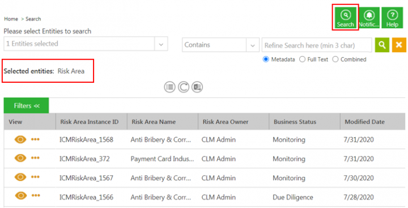Open the Help tile
Image resolution: width=408 pixels, height=208 pixels.
[x=392, y=18]
